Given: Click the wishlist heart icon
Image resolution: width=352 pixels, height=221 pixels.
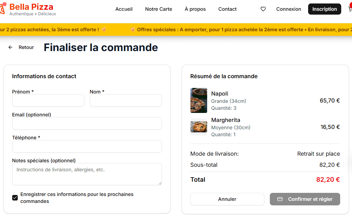Looking at the screenshot, I should click(x=263, y=9).
